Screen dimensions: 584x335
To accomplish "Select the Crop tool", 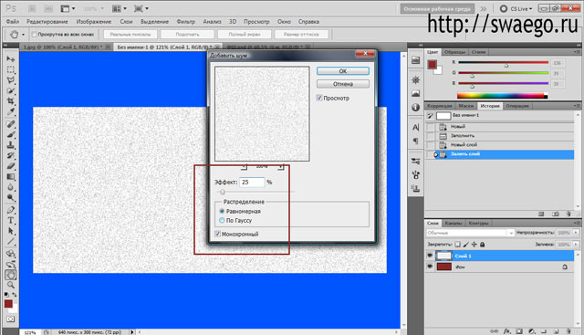I will point(11,101).
